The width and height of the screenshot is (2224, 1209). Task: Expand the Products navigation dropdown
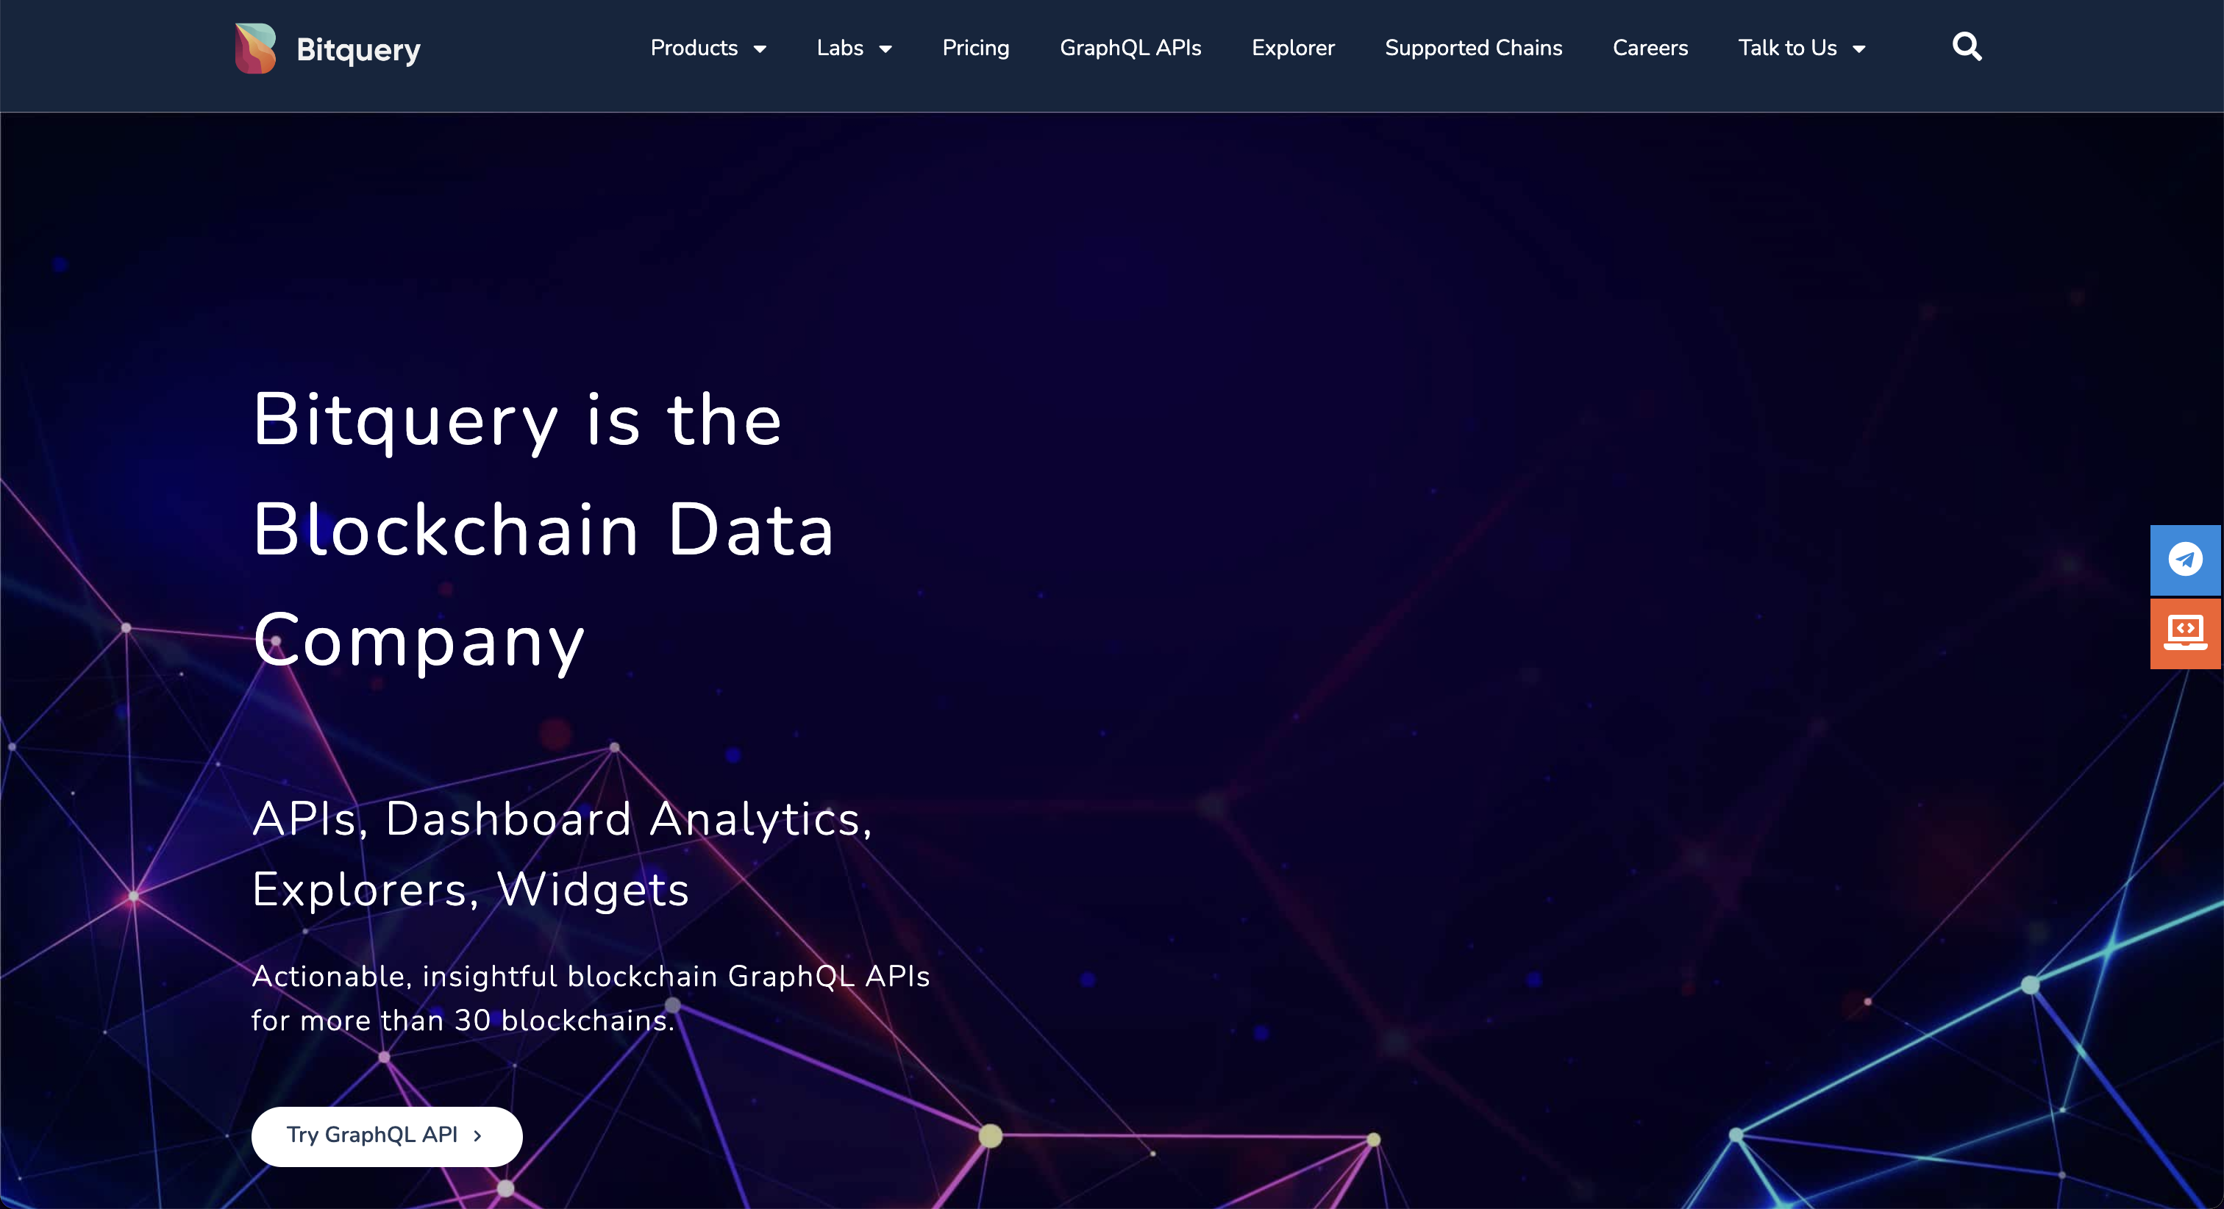pos(707,48)
